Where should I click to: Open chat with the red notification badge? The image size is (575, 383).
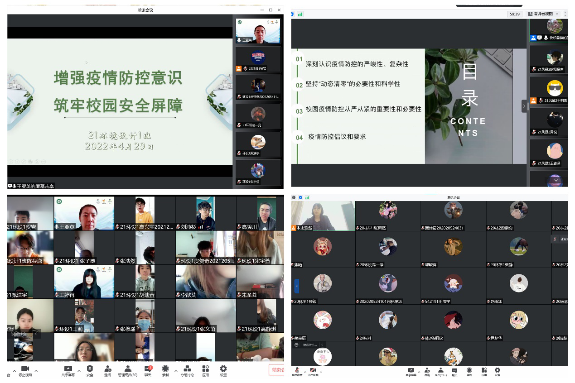click(148, 371)
